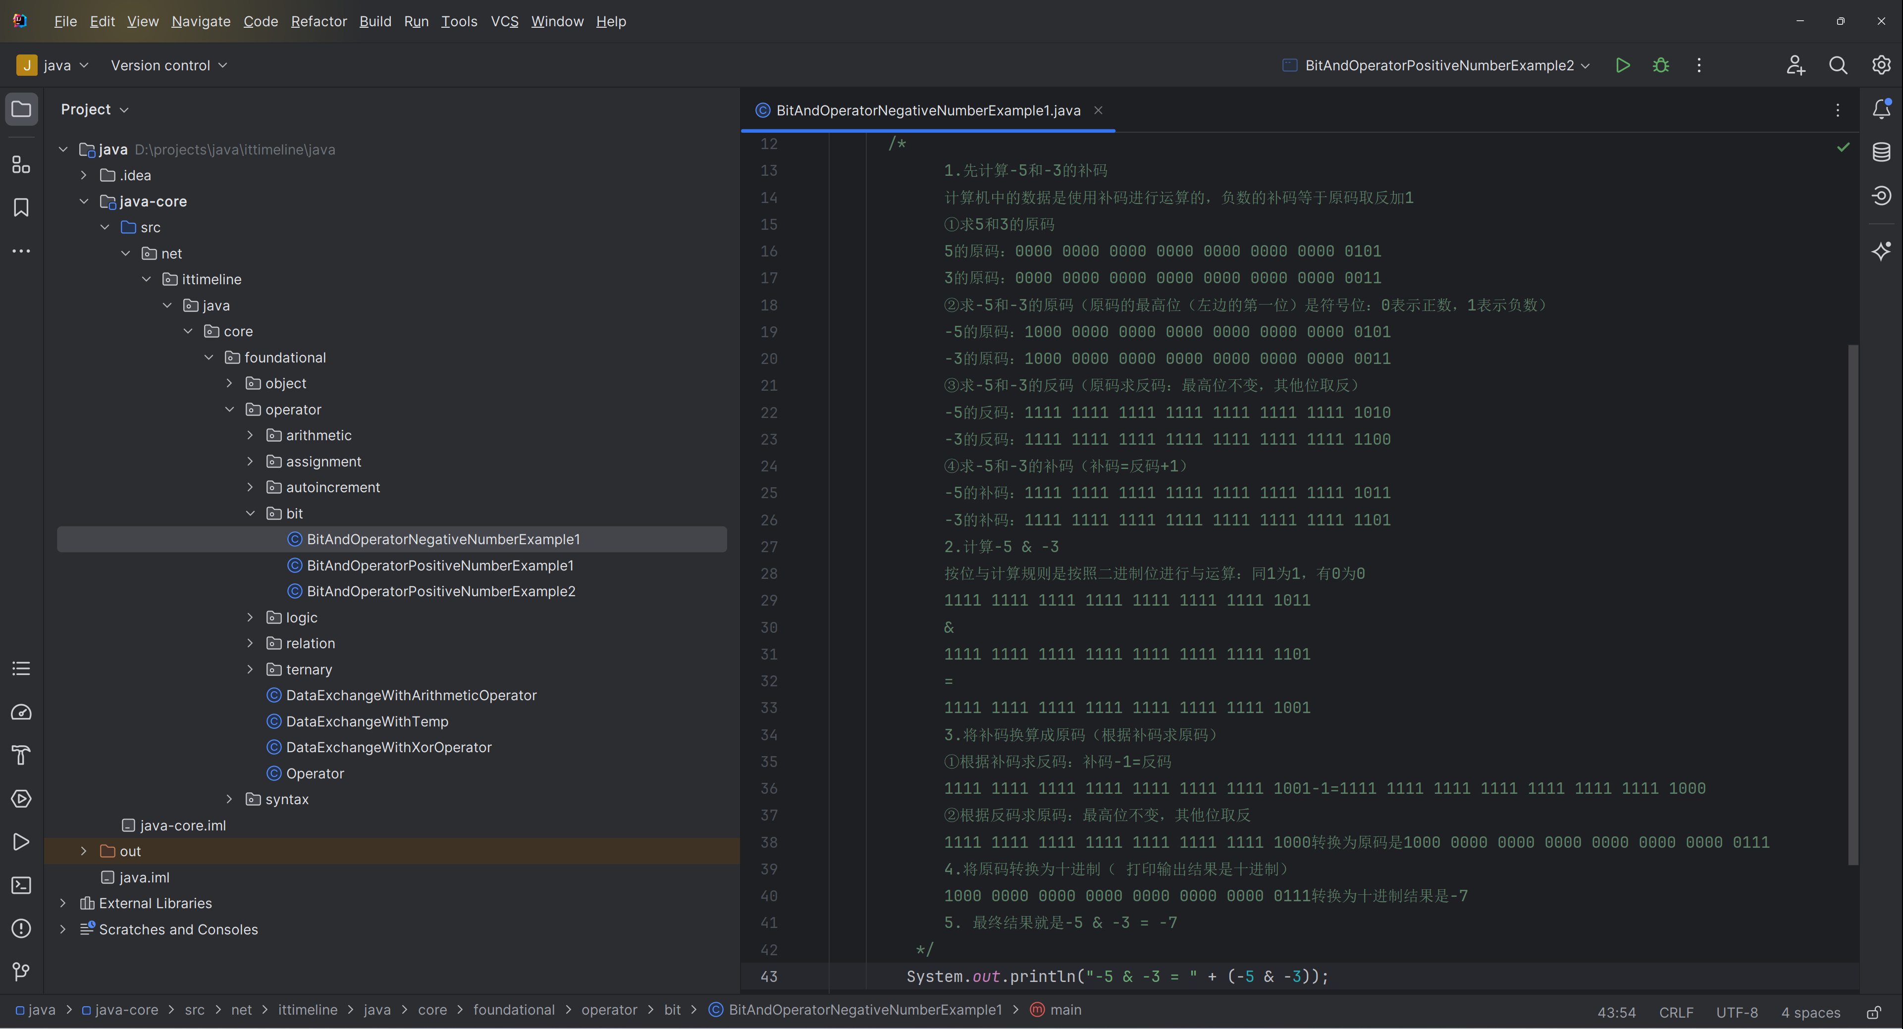The height and width of the screenshot is (1029, 1903).
Task: Click the editor tab options kebab menu
Action: click(1838, 110)
